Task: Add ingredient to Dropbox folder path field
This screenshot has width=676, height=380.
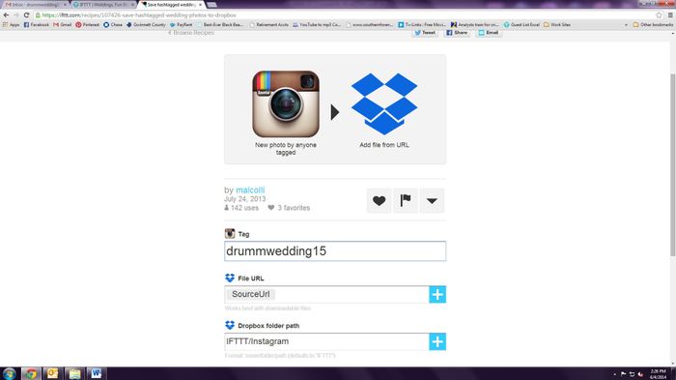Action: (x=437, y=341)
